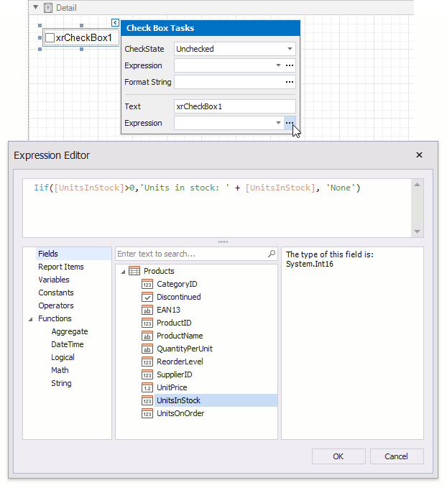The width and height of the screenshot is (447, 488).
Task: Click the Text field containing xrCheckBox1
Action: click(235, 106)
